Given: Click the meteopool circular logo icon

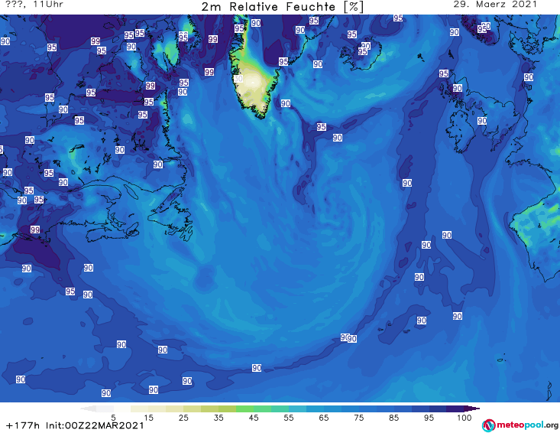Looking at the screenshot, I should pyautogui.click(x=488, y=425).
